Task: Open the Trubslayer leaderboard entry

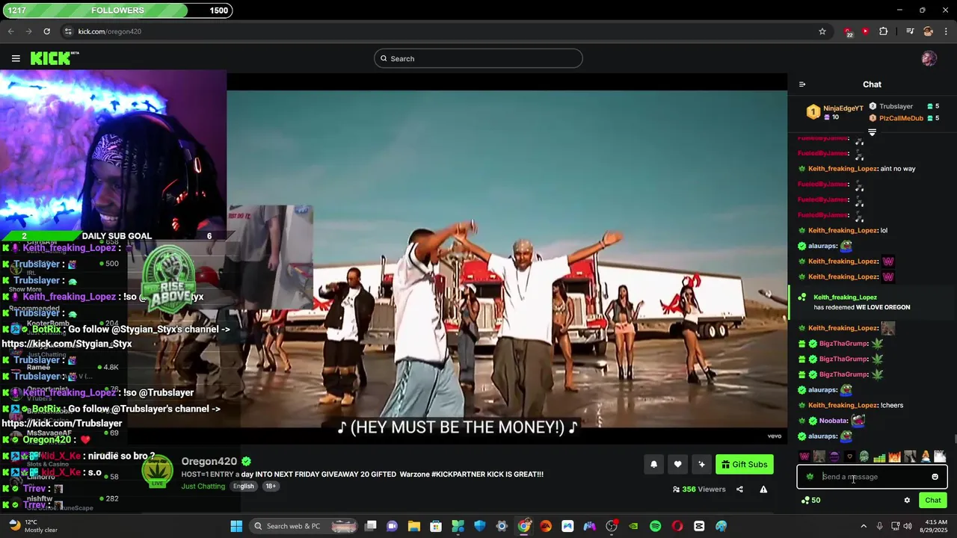Action: (896, 106)
